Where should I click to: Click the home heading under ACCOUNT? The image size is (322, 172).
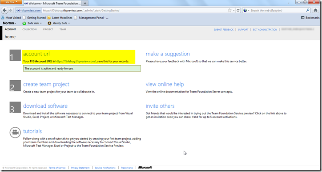pyautogui.click(x=10, y=37)
